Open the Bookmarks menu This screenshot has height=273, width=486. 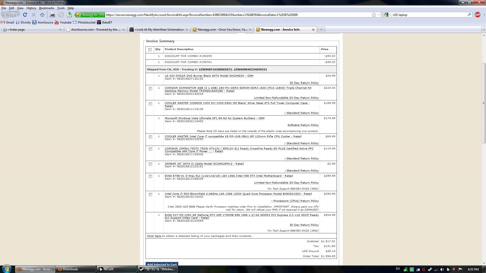47,8
